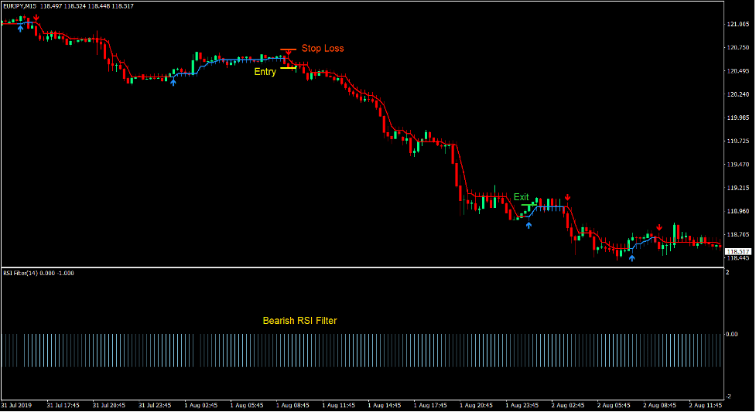Click the green Exit text label
Image resolution: width=756 pixels, height=412 pixels.
(522, 197)
